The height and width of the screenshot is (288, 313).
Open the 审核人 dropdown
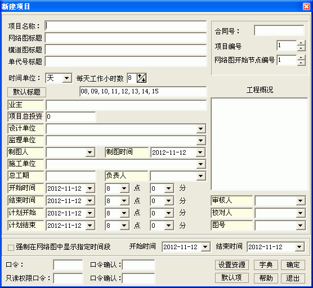(300, 201)
